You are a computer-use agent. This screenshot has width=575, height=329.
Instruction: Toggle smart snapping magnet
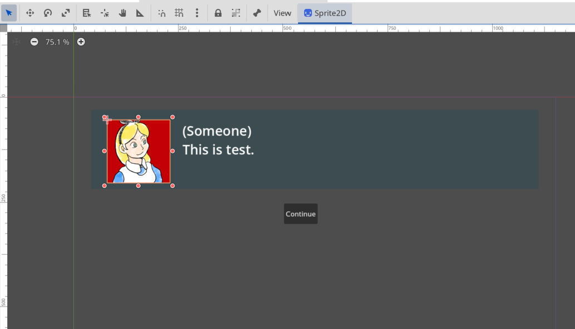161,13
